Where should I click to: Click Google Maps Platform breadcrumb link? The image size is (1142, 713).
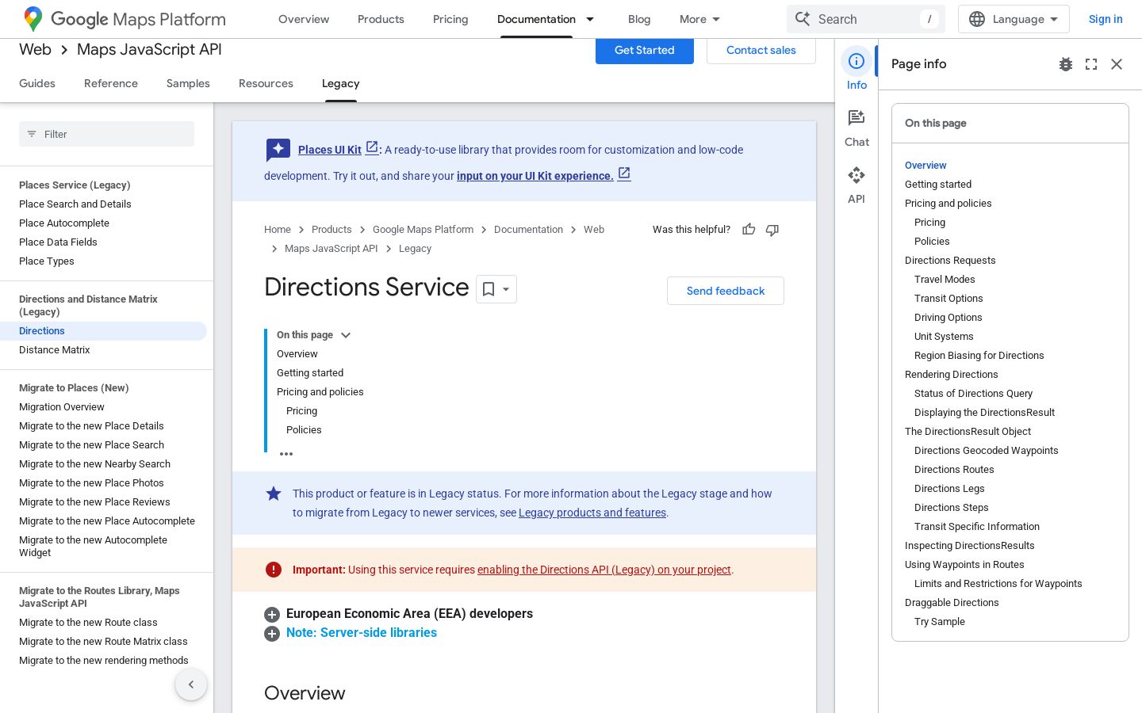point(423,230)
